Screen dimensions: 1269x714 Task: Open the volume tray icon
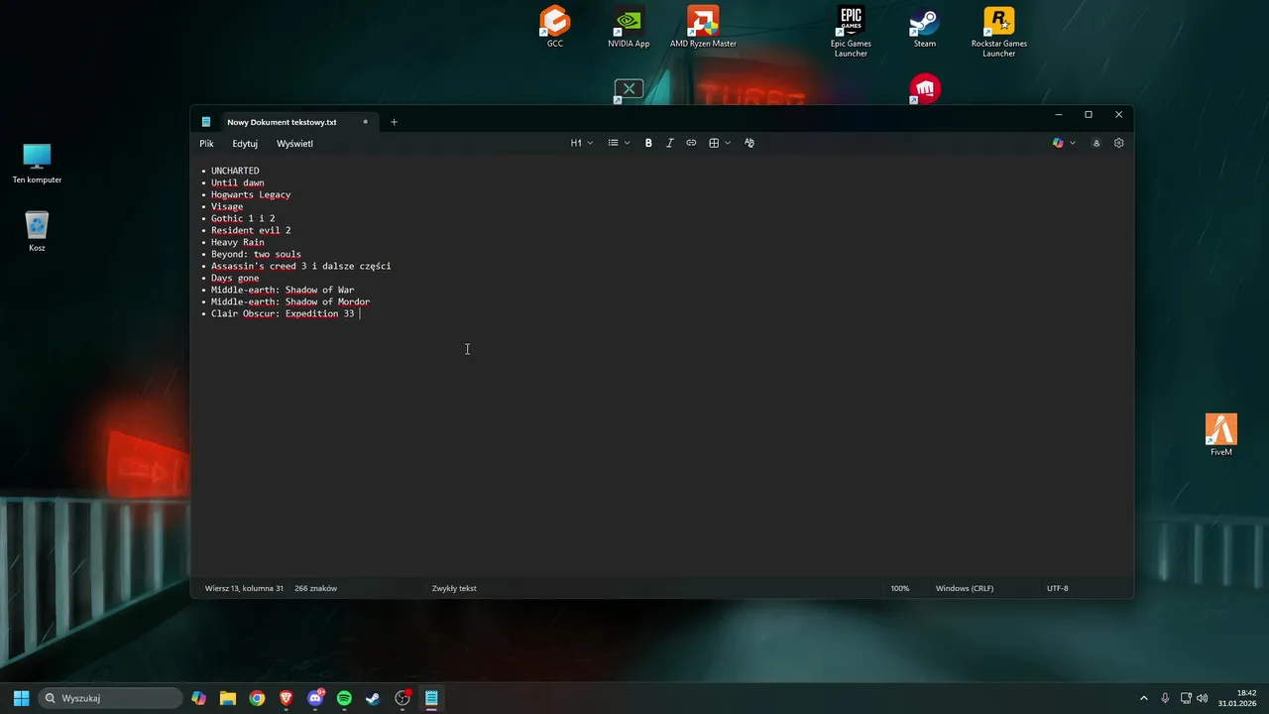[1203, 698]
